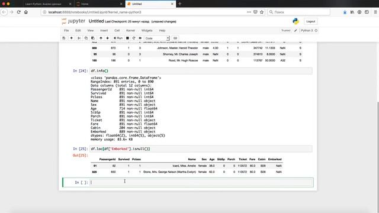Image resolution: width=379 pixels, height=213 pixels.
Task: Click the df.loc Embarked isnull cell
Action: coord(201,149)
